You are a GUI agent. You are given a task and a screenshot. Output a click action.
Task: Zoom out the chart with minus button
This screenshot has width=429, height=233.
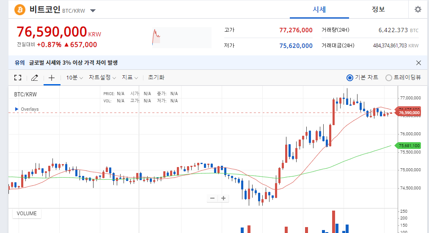212,198
